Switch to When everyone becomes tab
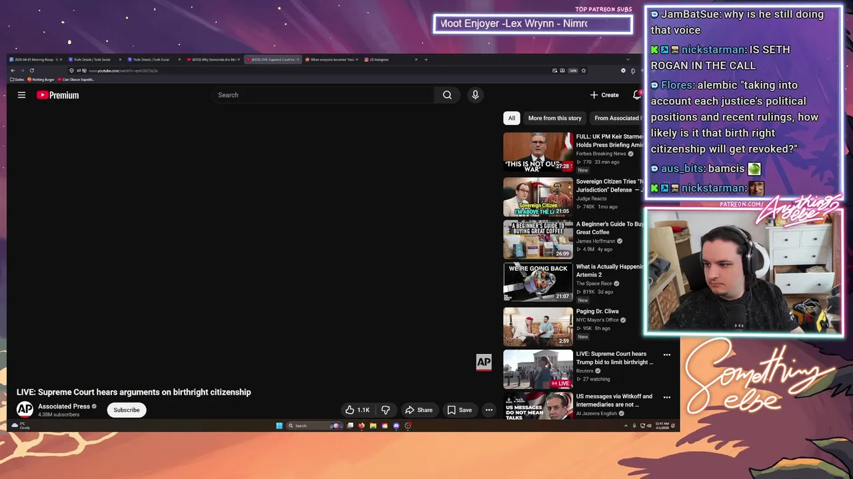This screenshot has height=479, width=853. click(x=333, y=59)
